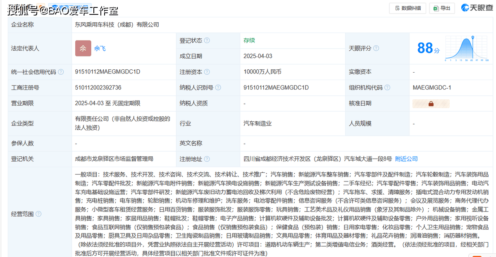Click the help icon beside 组织机构代码

[388, 87]
